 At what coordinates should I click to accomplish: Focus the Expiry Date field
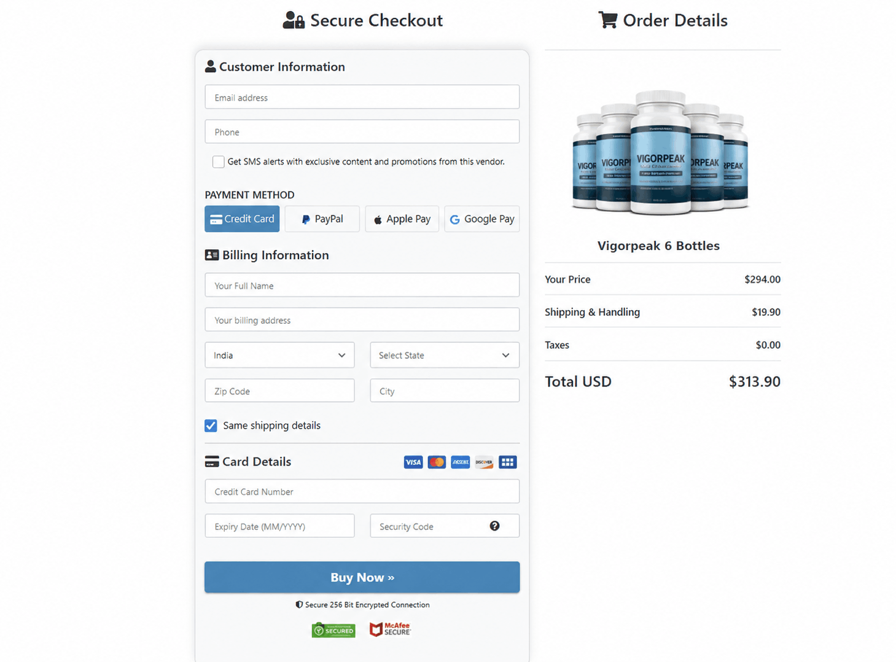tap(279, 526)
